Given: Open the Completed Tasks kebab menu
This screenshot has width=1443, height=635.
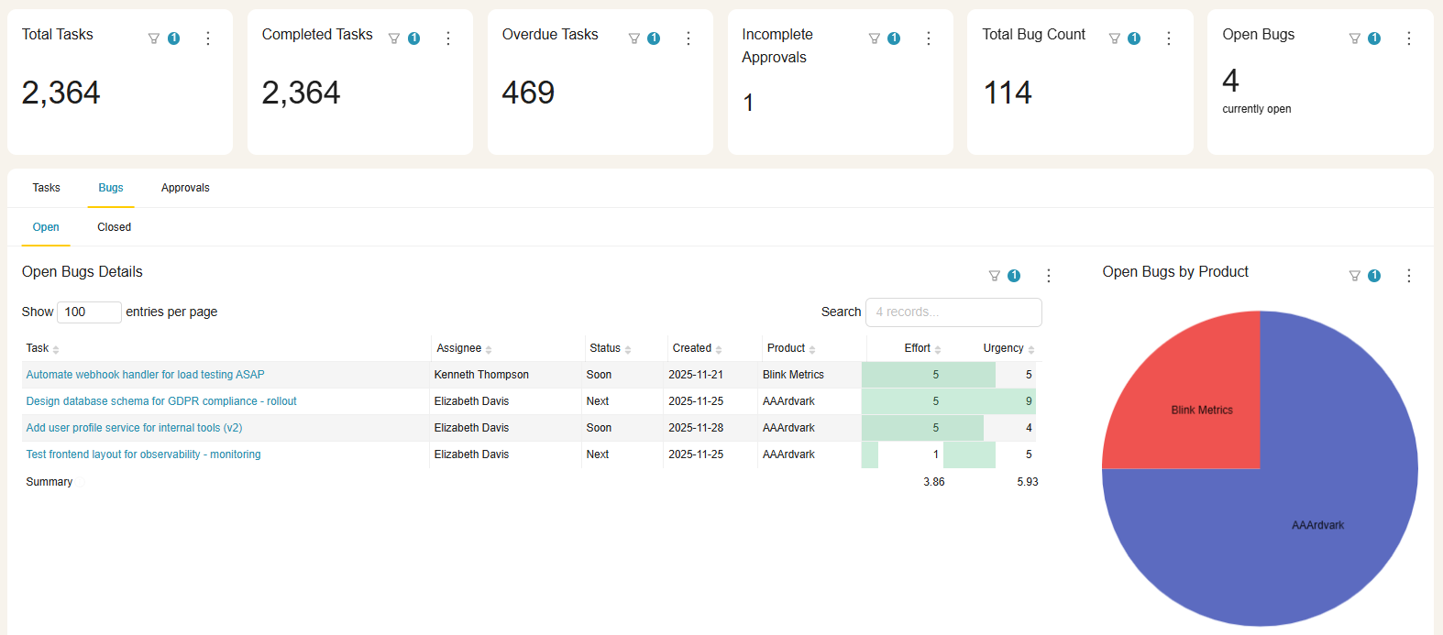Looking at the screenshot, I should tap(448, 38).
